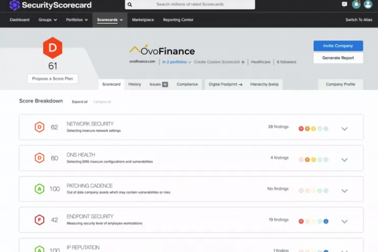
Task: Click the Endpoint Security F grade icon
Action: [39, 220]
